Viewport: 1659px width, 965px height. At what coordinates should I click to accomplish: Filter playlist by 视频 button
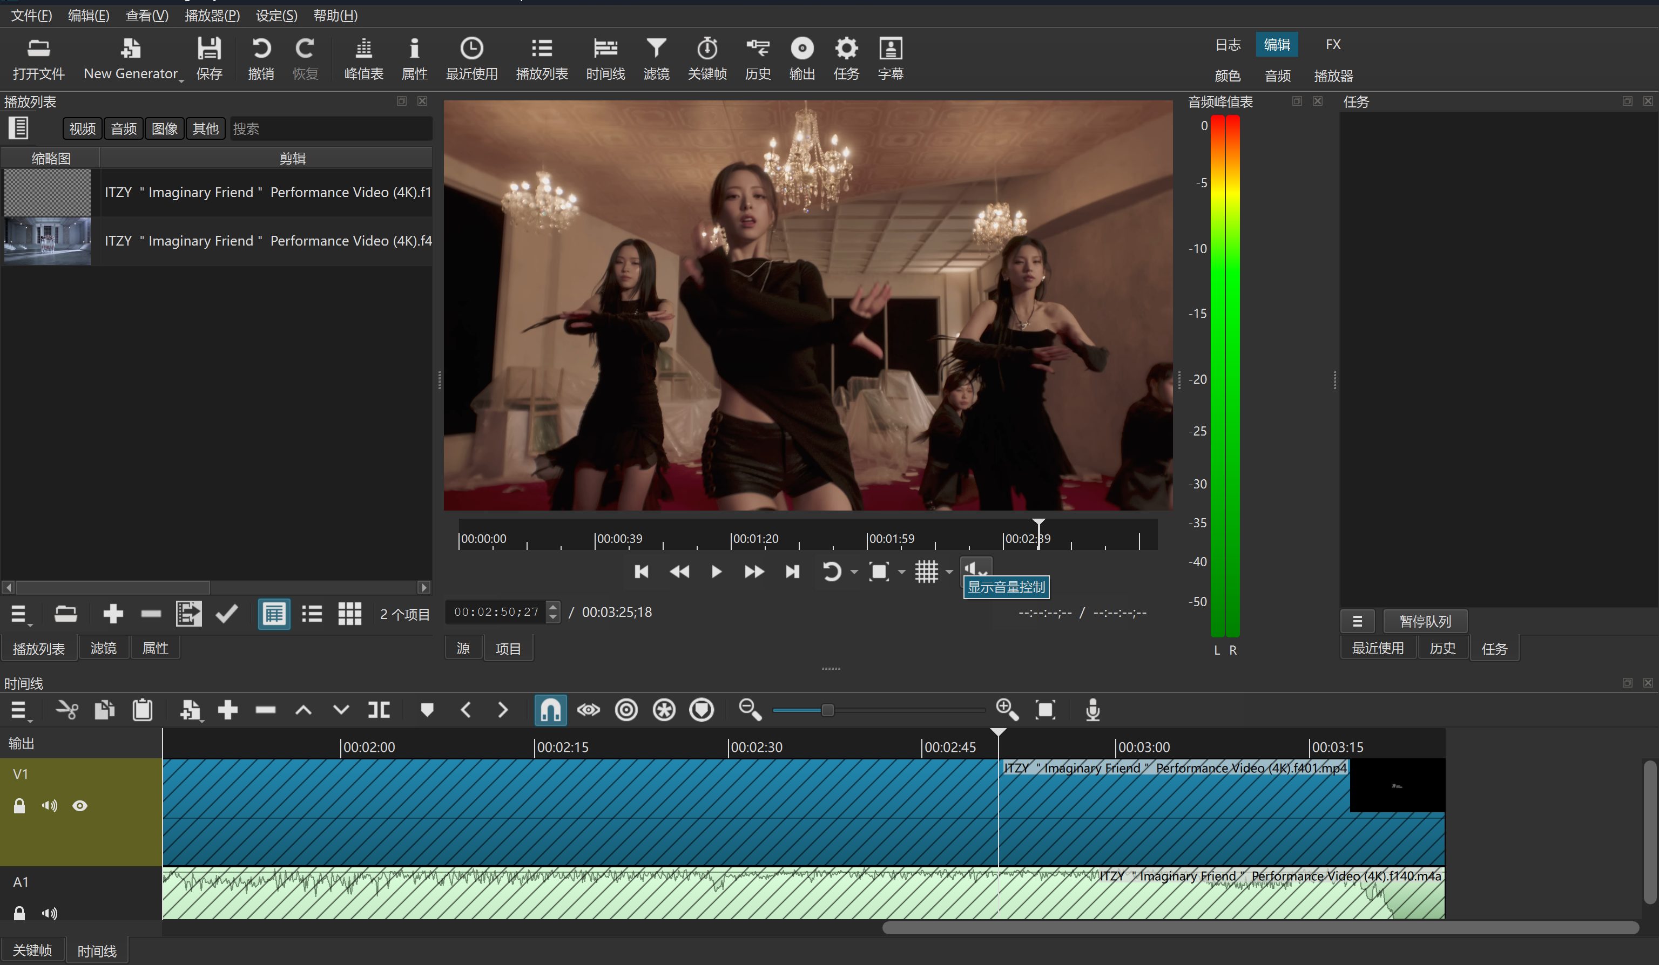pos(82,128)
